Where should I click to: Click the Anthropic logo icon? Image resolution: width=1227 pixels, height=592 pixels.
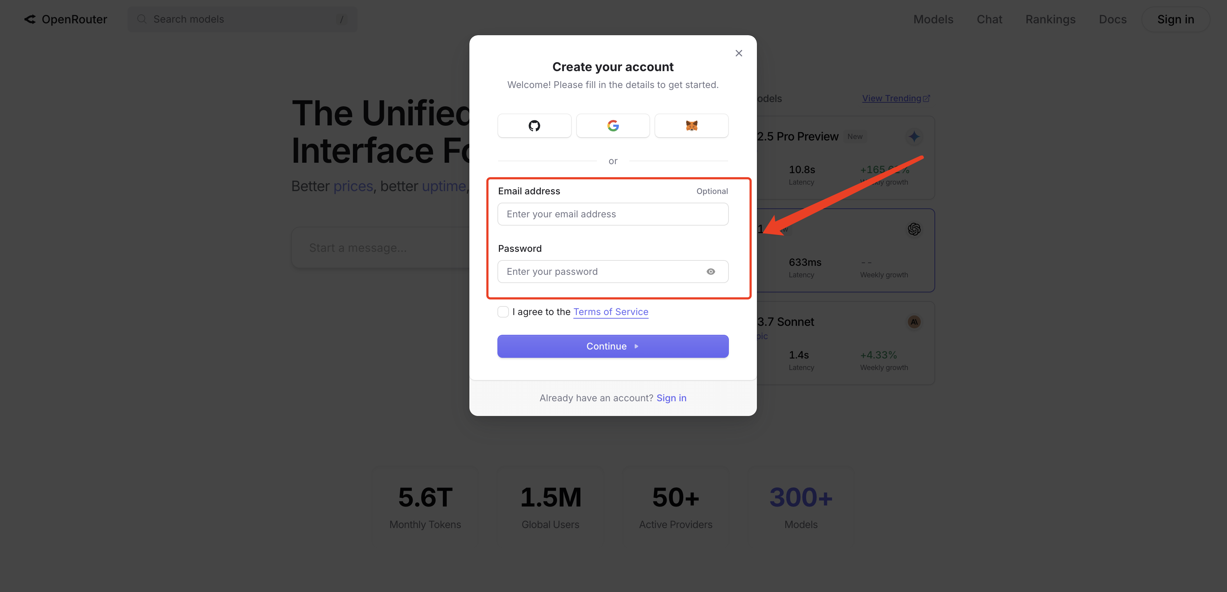pyautogui.click(x=914, y=322)
